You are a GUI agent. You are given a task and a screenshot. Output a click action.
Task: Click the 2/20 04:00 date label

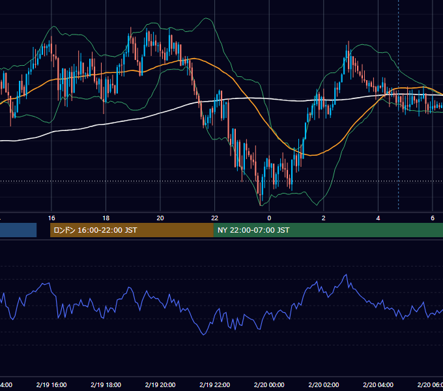click(378, 384)
